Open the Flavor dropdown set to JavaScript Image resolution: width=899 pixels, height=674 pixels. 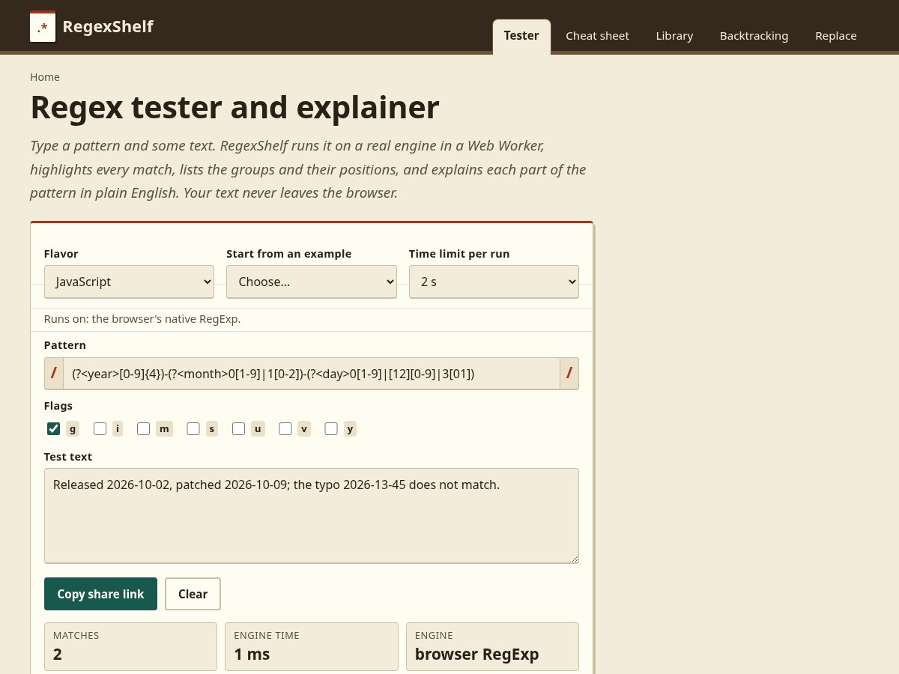tap(129, 282)
